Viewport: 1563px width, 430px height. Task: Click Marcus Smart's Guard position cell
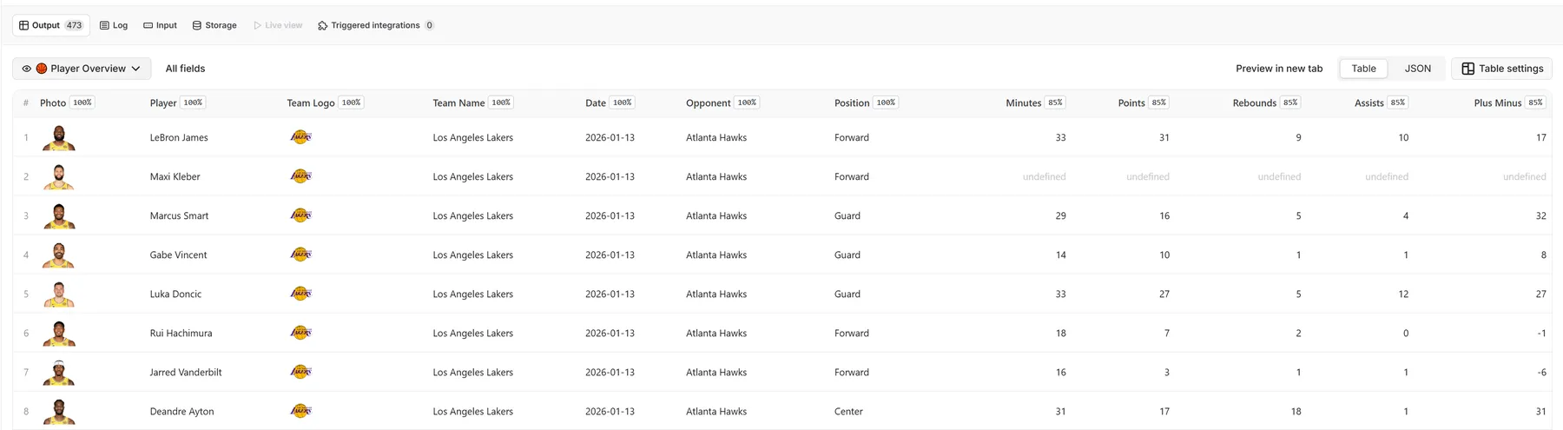point(847,215)
